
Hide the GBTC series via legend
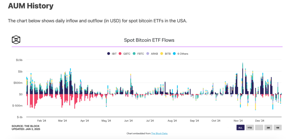125,54
